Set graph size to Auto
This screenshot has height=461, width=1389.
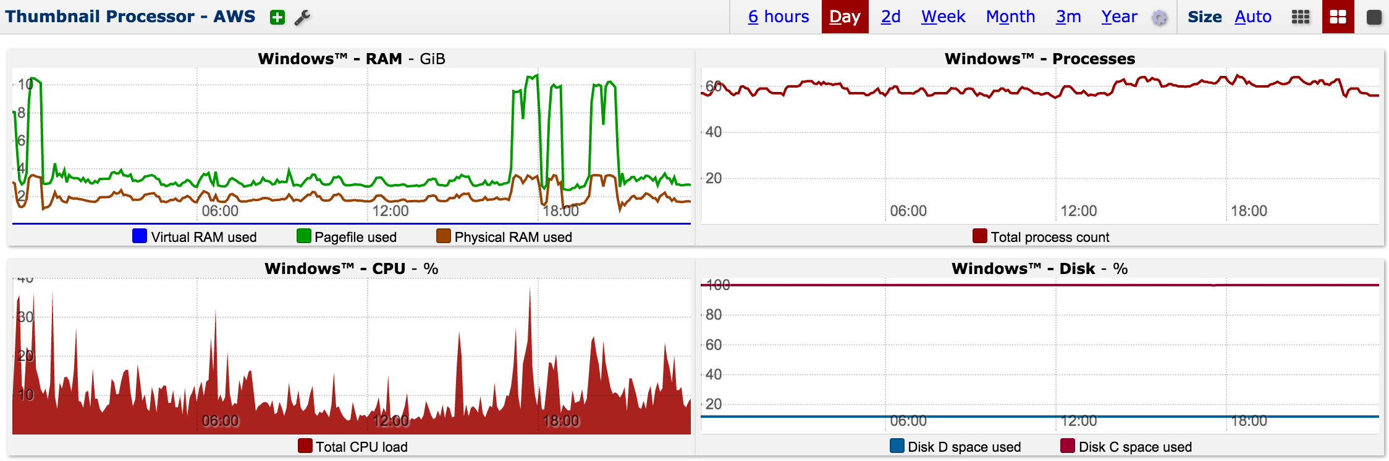point(1252,17)
